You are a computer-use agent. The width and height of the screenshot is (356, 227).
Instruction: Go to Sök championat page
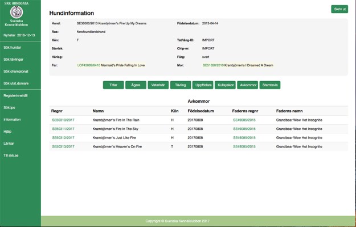pos(16,71)
